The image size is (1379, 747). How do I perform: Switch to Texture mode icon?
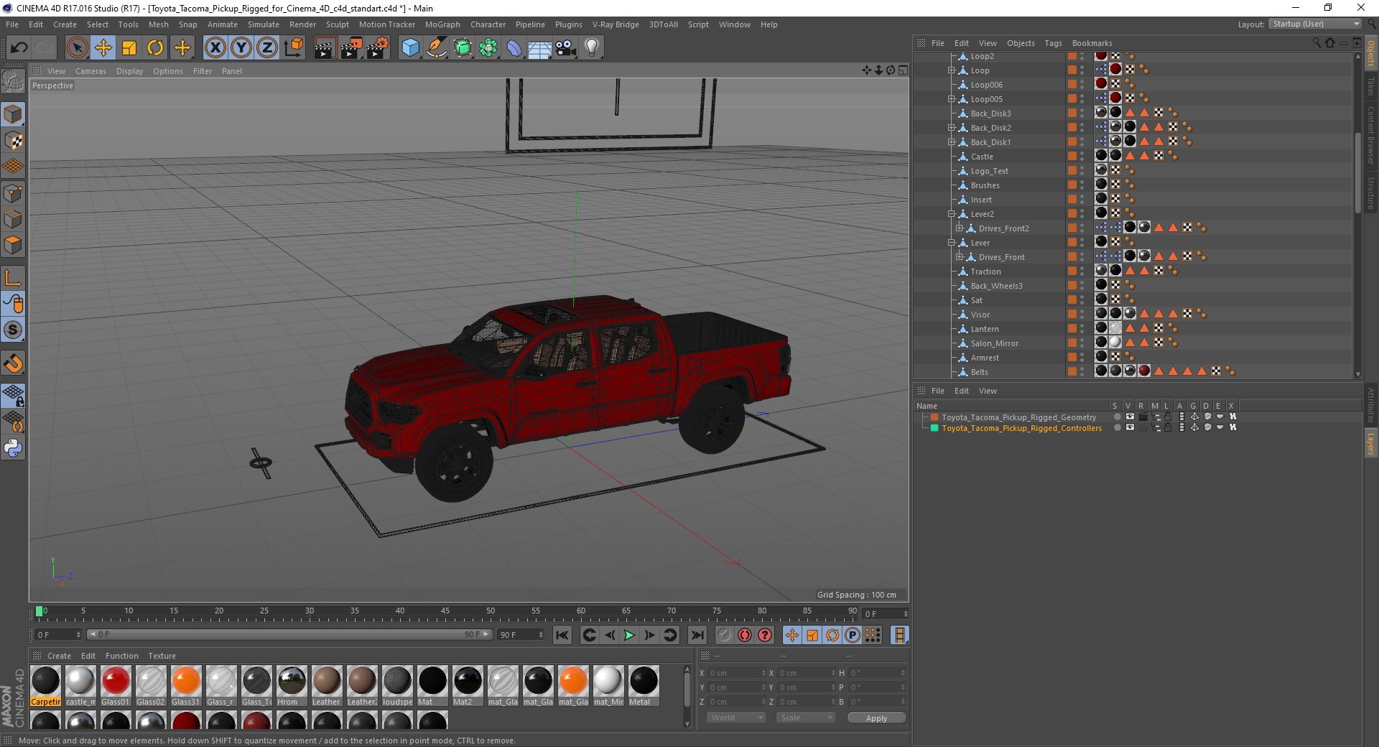(x=13, y=140)
